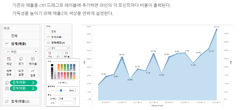Select 전체 in the left Marks panel
The width and height of the screenshot is (241, 110).
21,36
